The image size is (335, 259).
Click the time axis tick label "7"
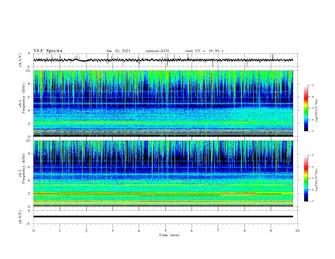pos(218,231)
